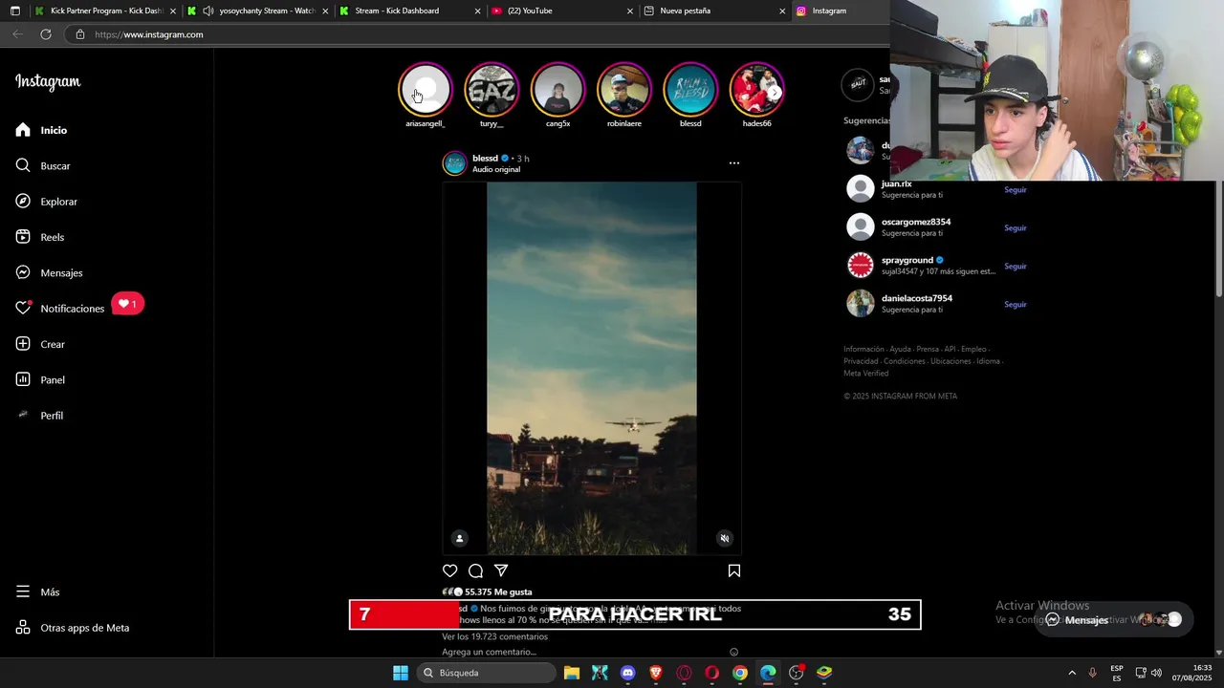Open Audio original link
Screen dimensions: 1224x688
(496, 170)
